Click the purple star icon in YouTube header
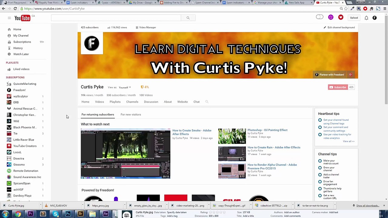The image size is (388, 218). (331, 18)
